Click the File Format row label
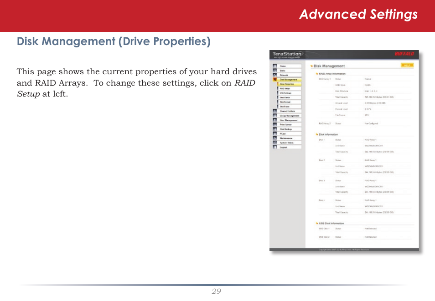This screenshot has height=301, width=435. tap(341, 115)
